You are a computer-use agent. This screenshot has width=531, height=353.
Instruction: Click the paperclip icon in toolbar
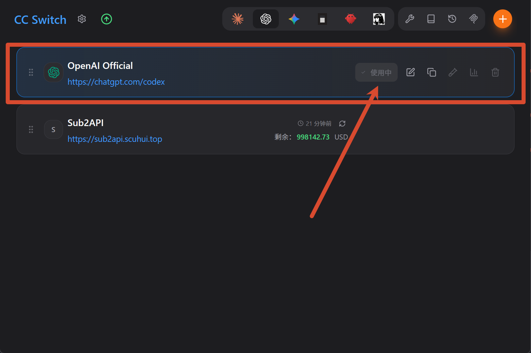click(x=473, y=19)
